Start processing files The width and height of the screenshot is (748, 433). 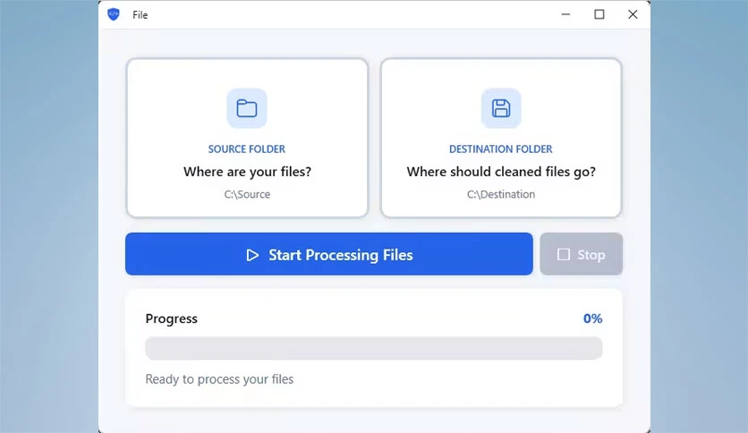(x=329, y=254)
